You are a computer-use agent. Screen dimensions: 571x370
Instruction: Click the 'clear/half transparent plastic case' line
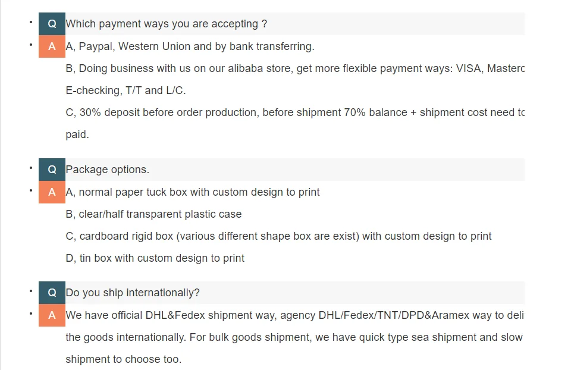[x=153, y=214]
